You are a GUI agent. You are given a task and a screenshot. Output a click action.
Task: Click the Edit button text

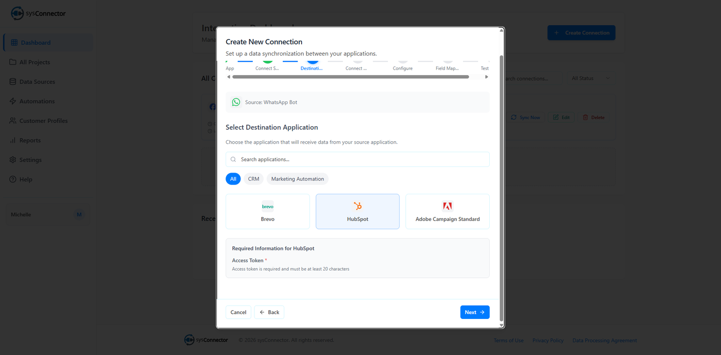[565, 117]
